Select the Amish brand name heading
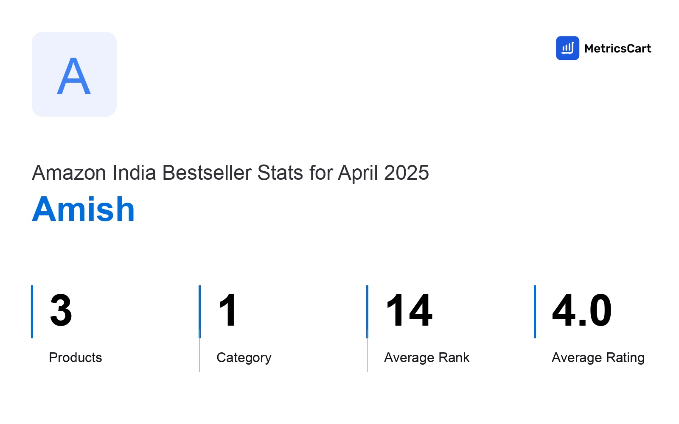 pos(83,209)
